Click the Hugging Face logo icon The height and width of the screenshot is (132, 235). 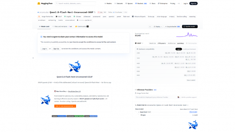[39, 3]
